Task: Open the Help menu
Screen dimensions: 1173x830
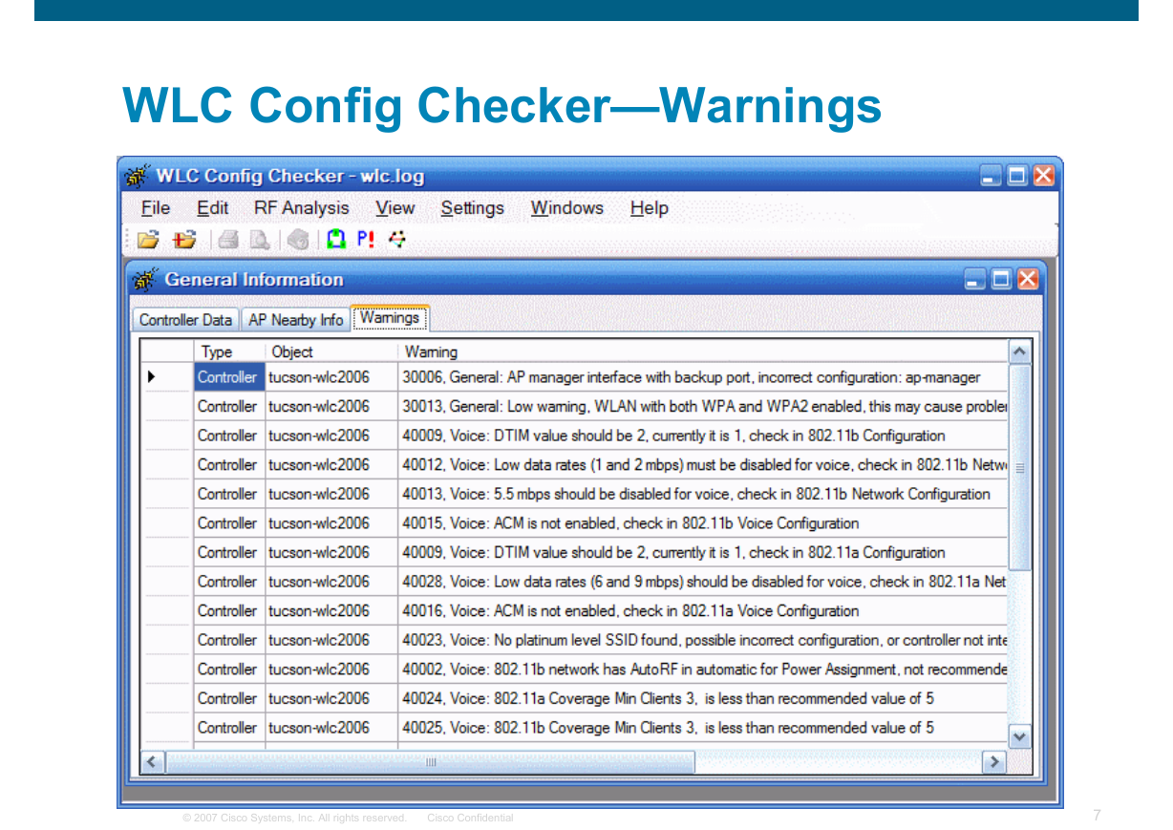Action: click(650, 208)
